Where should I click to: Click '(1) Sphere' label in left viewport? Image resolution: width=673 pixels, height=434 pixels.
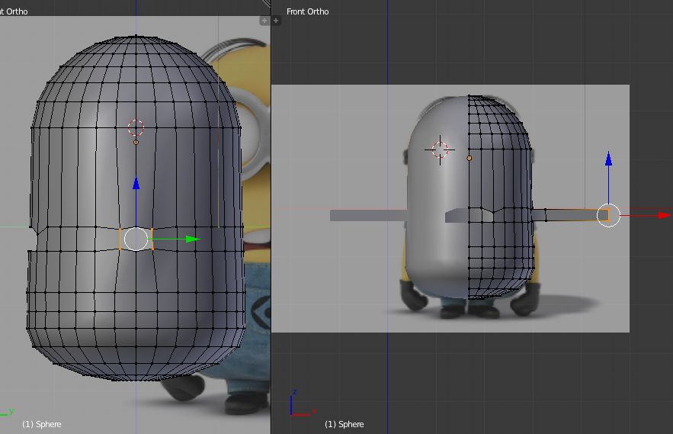pos(42,424)
